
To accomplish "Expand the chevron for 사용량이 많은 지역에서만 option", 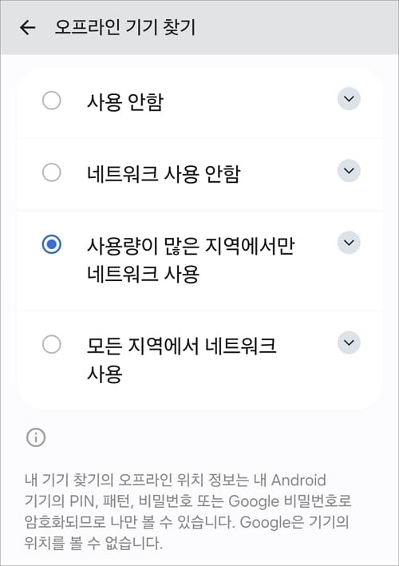I will tap(349, 243).
